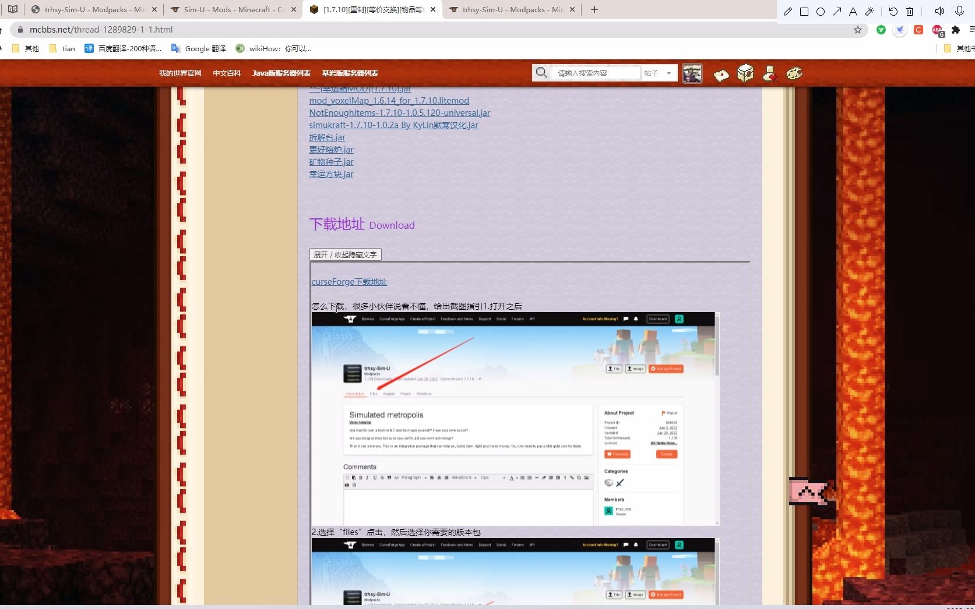The width and height of the screenshot is (975, 609).
Task: Open 我的世界官网 nav link
Action: pos(180,73)
